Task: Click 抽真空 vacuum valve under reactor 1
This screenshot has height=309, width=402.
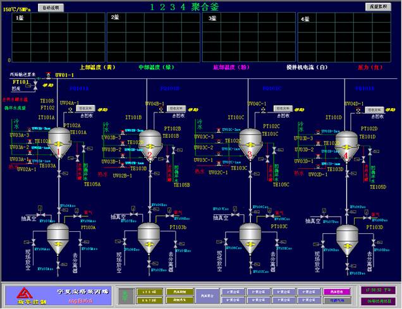Action: tap(40, 214)
